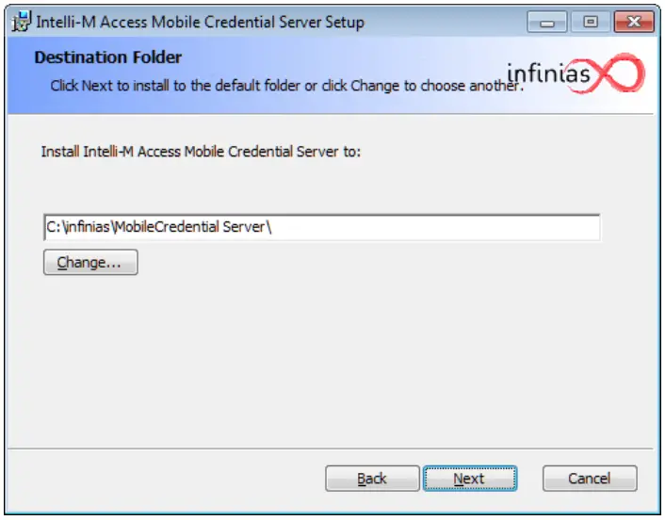The height and width of the screenshot is (520, 665).
Task: Click the 'Install Intelli-M Access Mobile Credential Server to:' label
Action: click(201, 152)
